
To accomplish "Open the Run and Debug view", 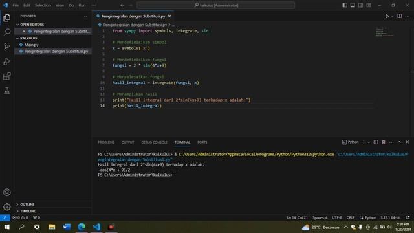I will (7, 61).
